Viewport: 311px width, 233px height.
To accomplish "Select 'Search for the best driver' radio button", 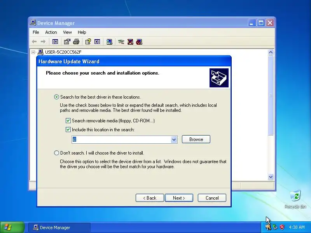I will coord(56,97).
